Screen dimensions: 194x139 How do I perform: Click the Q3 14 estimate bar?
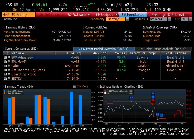click(x=71, y=108)
